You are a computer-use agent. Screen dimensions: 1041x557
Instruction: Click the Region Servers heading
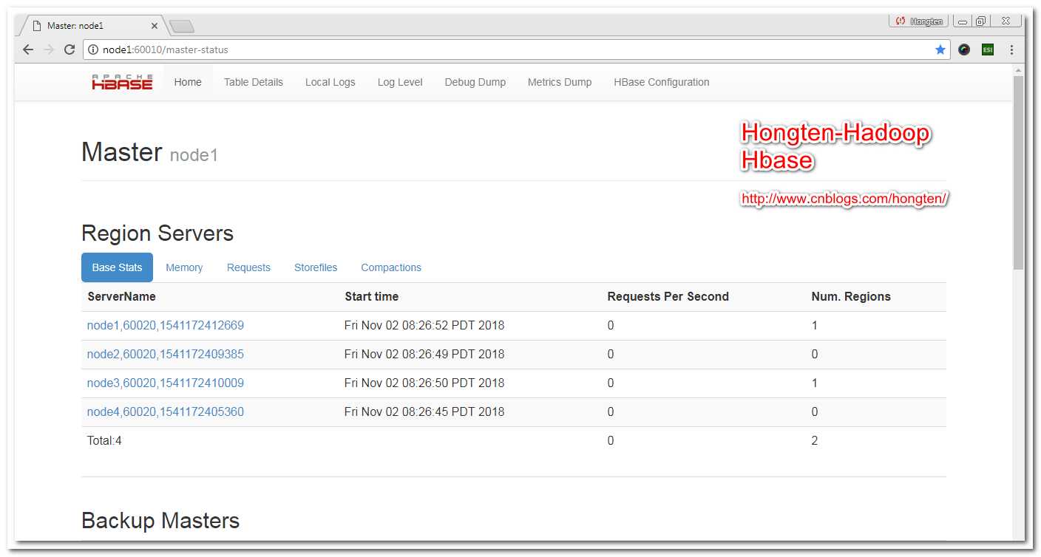(x=157, y=233)
